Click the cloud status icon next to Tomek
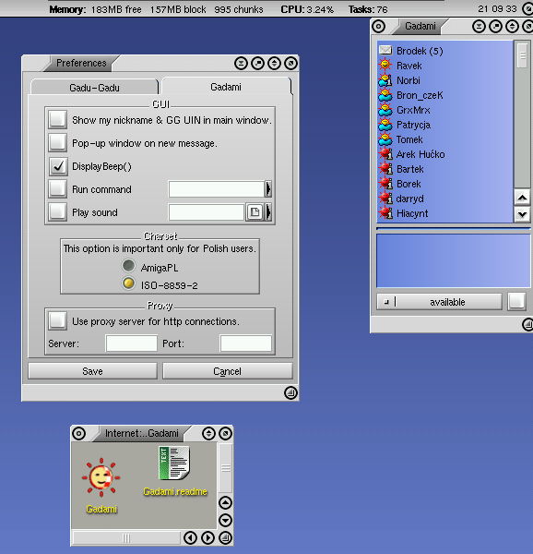This screenshot has height=554, width=533. [x=385, y=139]
